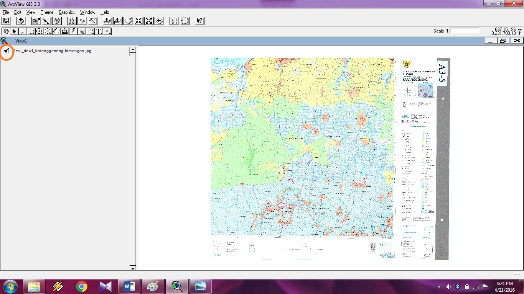The width and height of the screenshot is (524, 294).
Task: Open the Window menu
Action: pyautogui.click(x=87, y=12)
